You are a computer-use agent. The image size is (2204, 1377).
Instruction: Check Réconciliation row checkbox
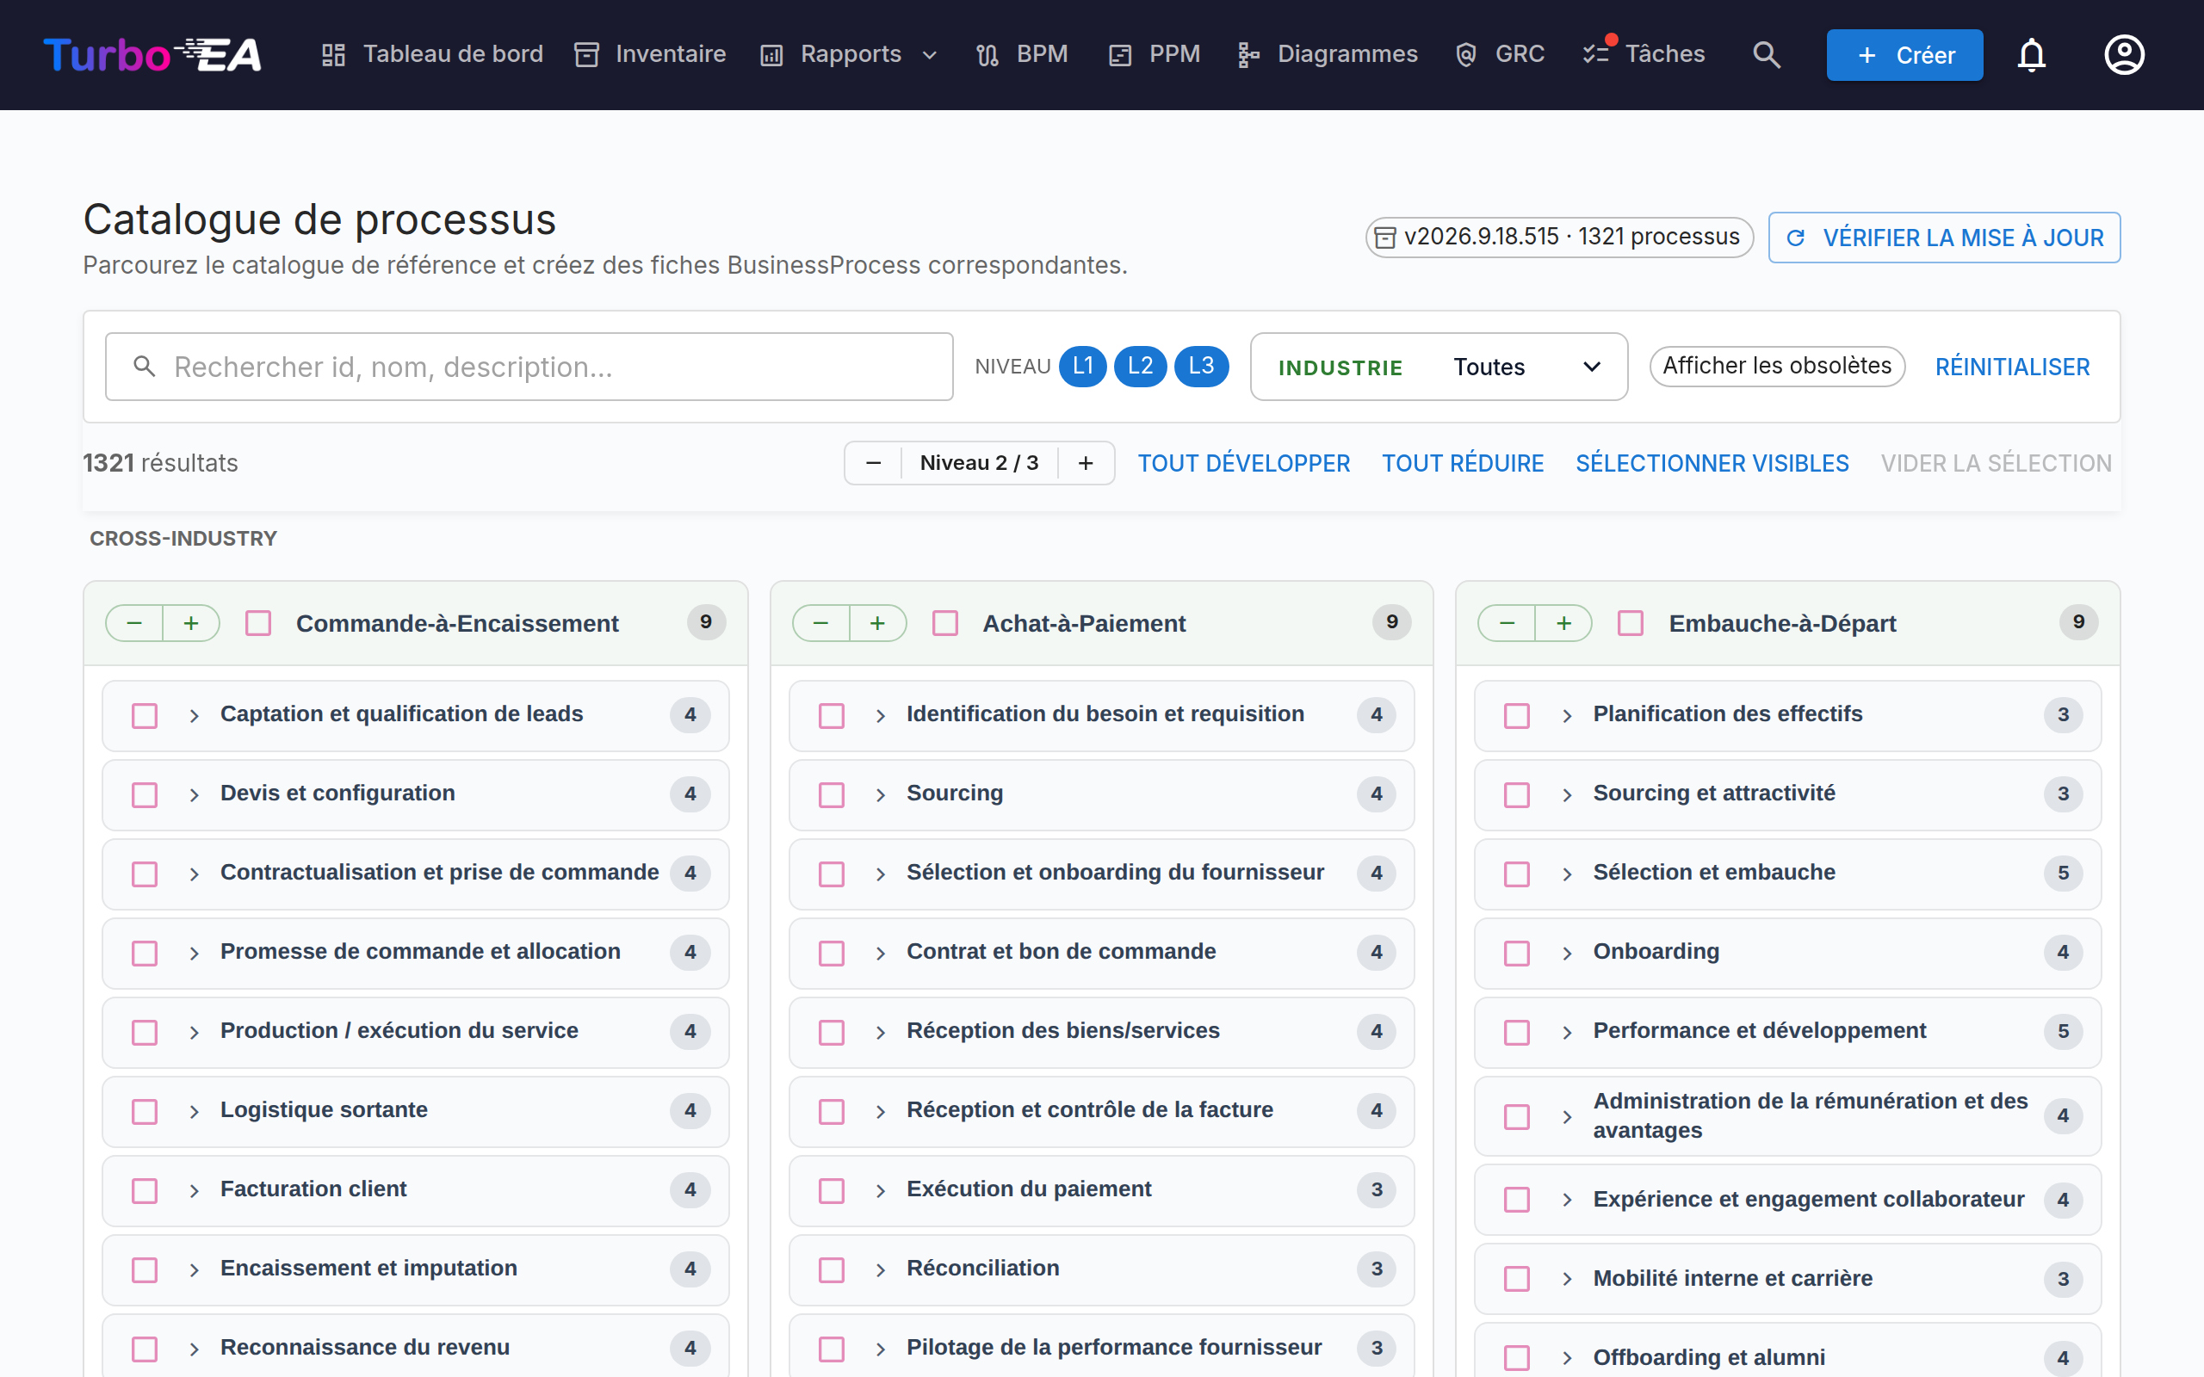(832, 1269)
